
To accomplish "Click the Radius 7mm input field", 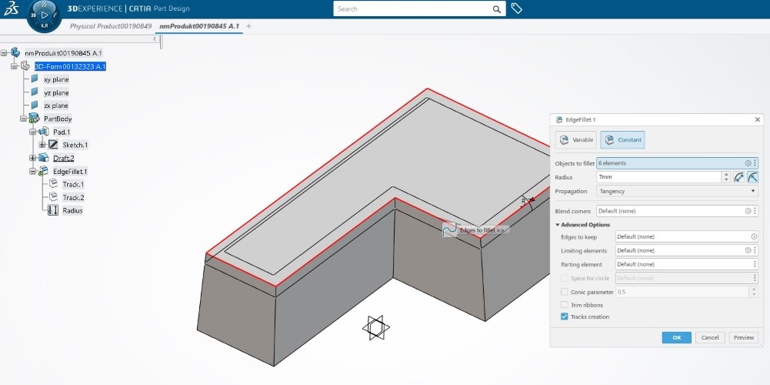I will click(x=659, y=177).
